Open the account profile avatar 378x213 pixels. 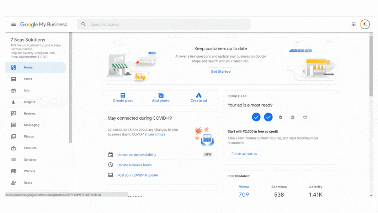click(365, 24)
